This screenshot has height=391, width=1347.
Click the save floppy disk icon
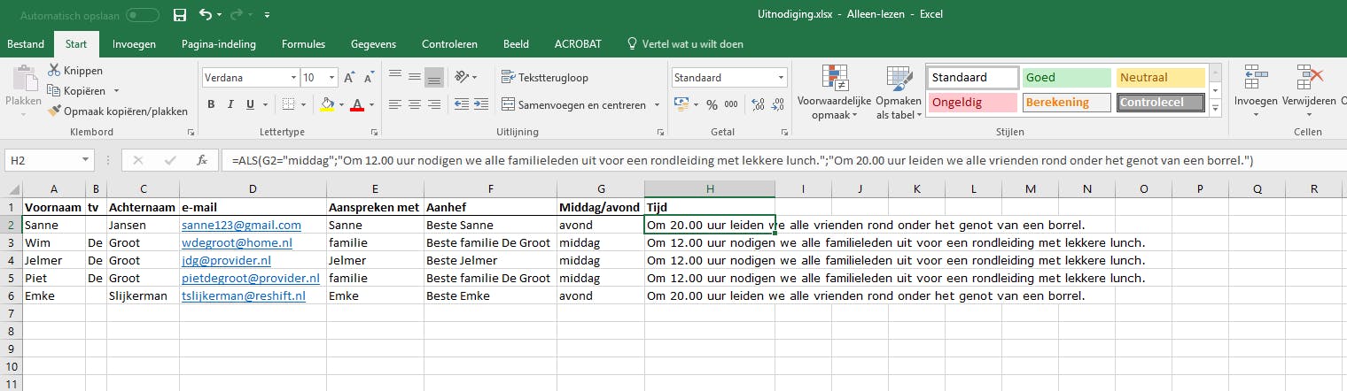(x=180, y=15)
